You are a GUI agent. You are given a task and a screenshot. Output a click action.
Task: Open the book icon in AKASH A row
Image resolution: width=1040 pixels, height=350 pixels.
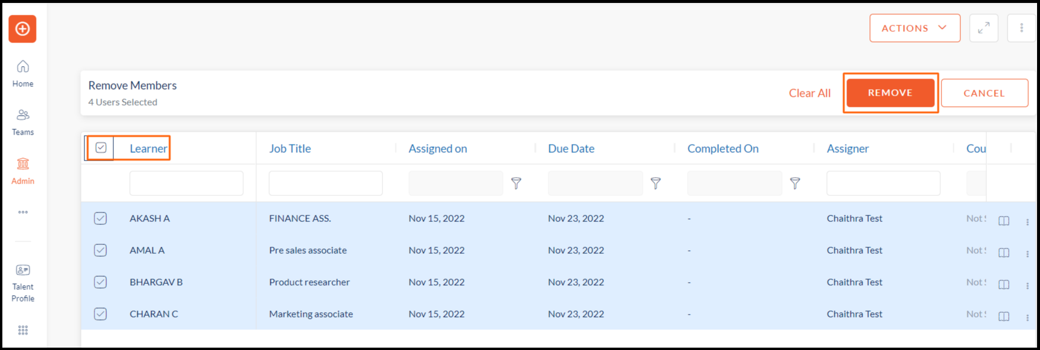coord(1003,221)
